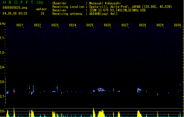Click the Receiving Location value text
The width and height of the screenshot is (184, 117).
coord(130,7)
